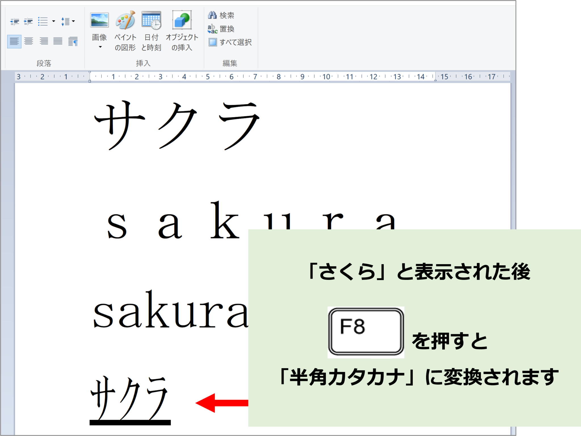Enable right text alignment
Viewport: 581px width, 436px height.
point(44,41)
